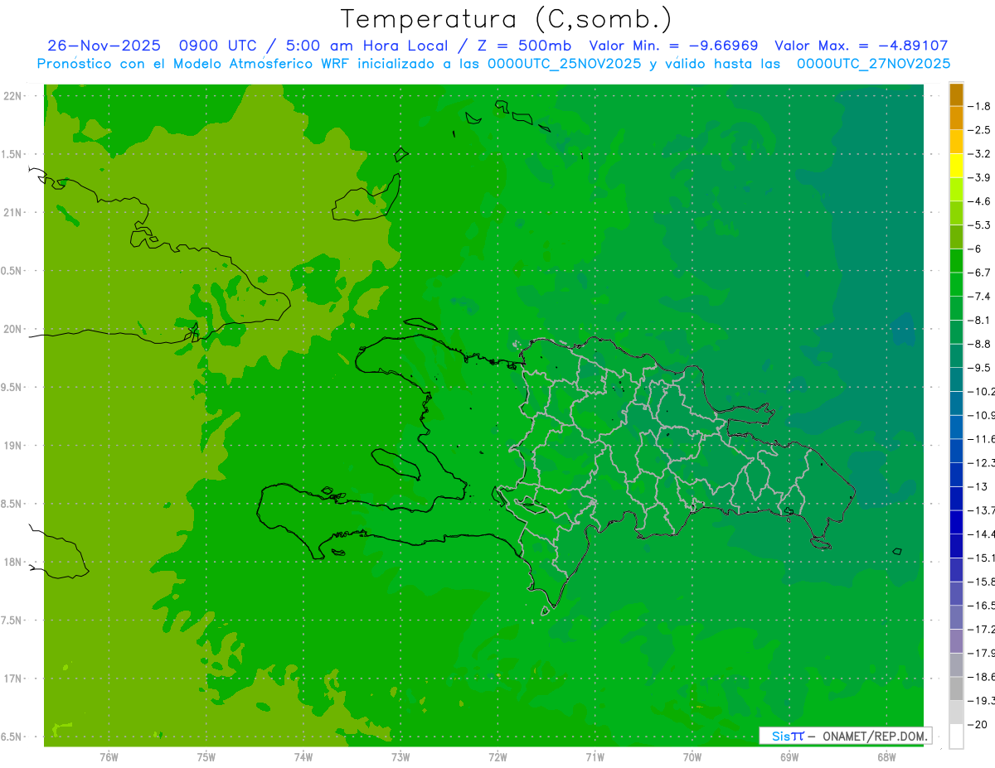Click legend value "-6"
This screenshot has width=995, height=768.
975,249
